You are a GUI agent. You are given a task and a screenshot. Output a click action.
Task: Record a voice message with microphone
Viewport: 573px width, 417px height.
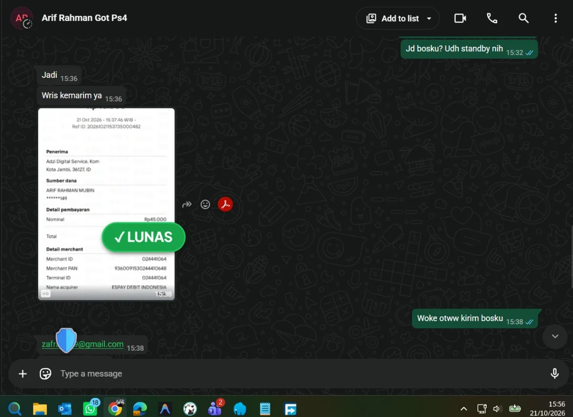point(555,374)
